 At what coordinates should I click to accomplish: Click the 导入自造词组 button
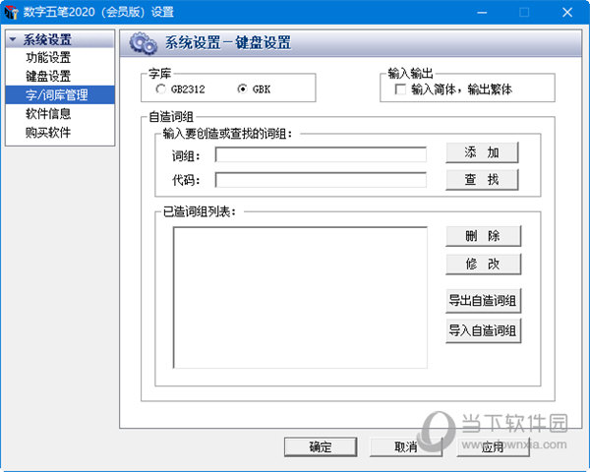[484, 330]
